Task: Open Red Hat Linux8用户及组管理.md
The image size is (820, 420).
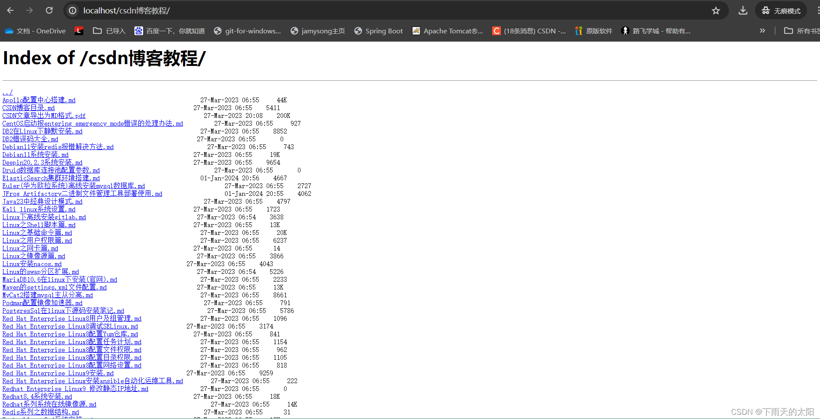Action: click(72, 319)
